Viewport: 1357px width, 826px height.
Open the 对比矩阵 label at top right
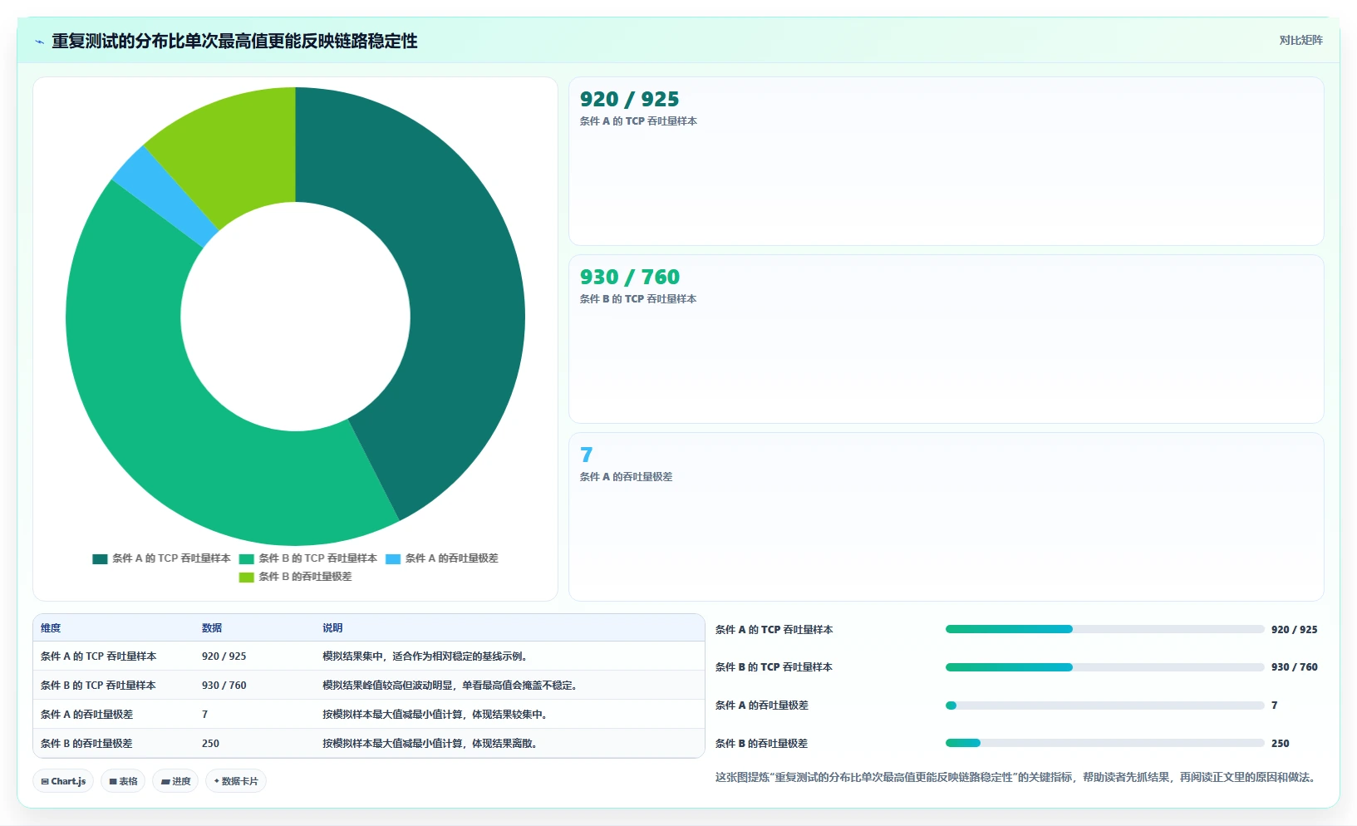tap(1300, 40)
